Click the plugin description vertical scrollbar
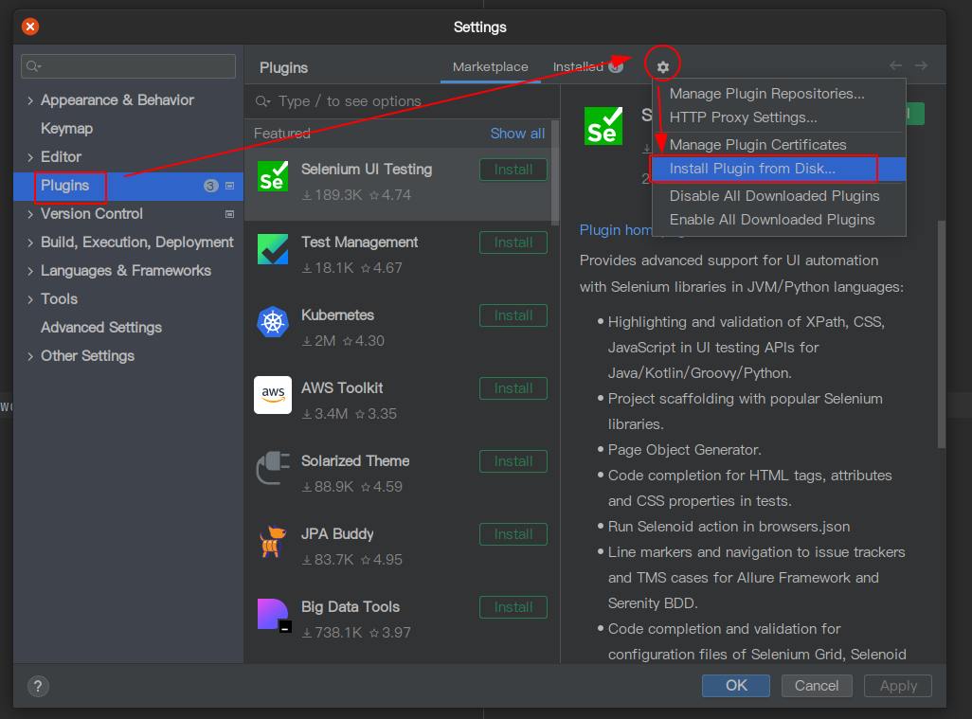Image resolution: width=972 pixels, height=719 pixels. click(x=942, y=333)
